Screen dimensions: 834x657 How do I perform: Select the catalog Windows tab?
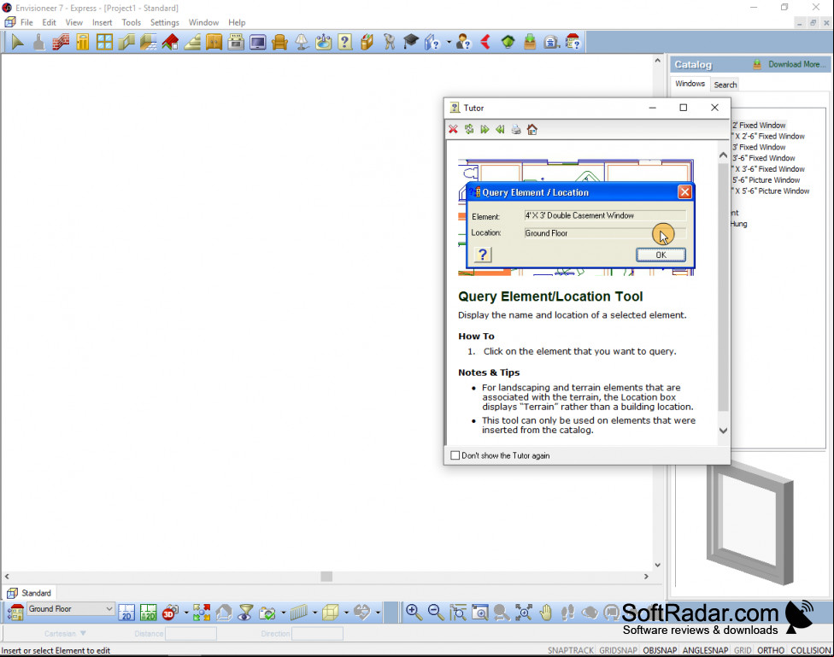tap(690, 84)
